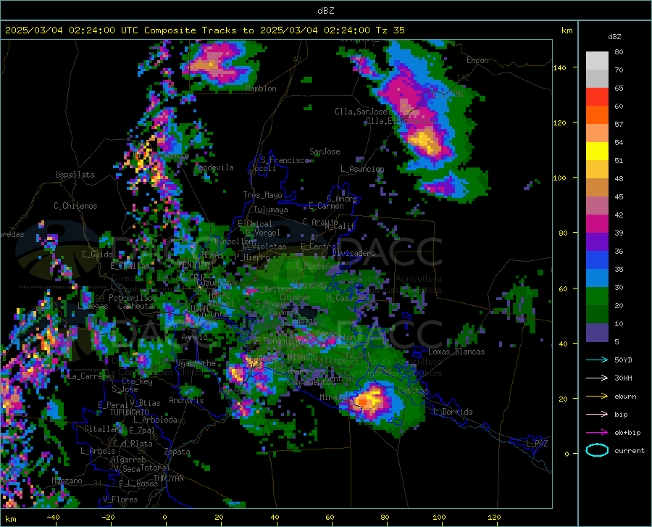Select the light grey swatch topping the dBZ scale
The height and width of the screenshot is (527, 652).
click(597, 60)
